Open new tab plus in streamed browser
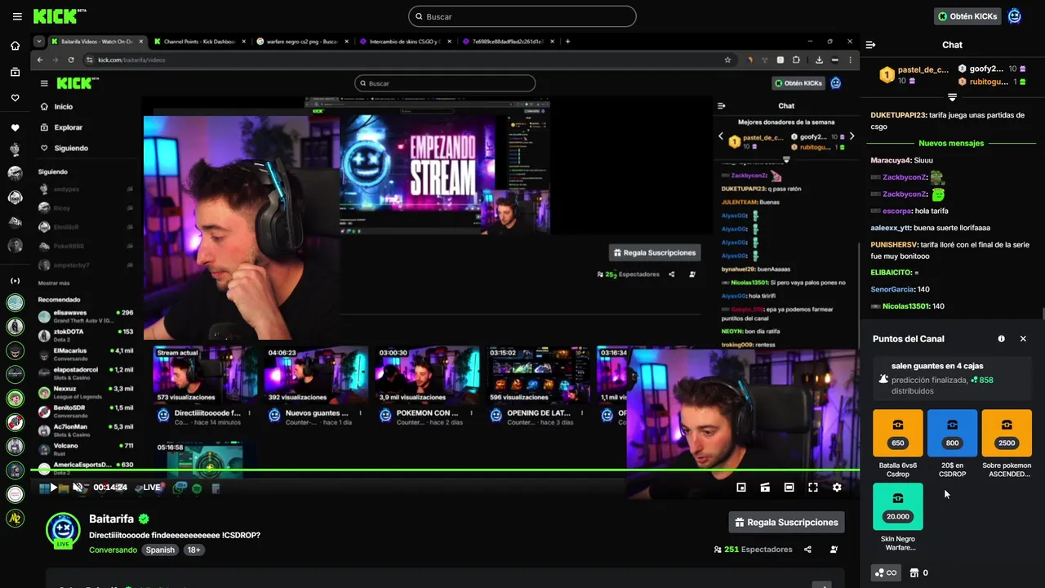Viewport: 1045px width, 588px height. pos(567,42)
